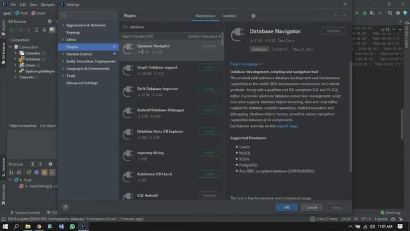This screenshot has height=231, width=410.
Task: Toggle Show Fields purple icon in Structure
Action: coord(37,173)
